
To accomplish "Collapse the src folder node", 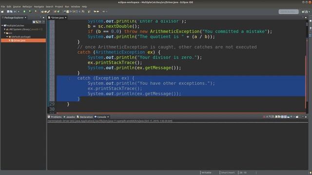I will (x=5, y=33).
